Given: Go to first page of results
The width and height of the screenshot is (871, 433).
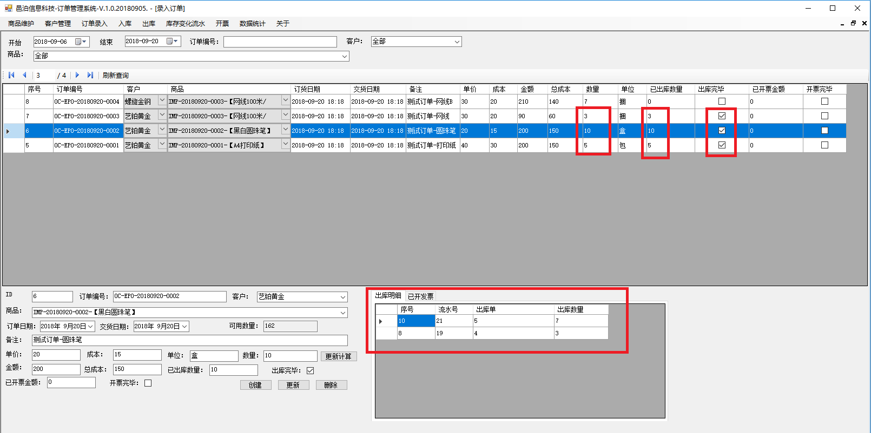Looking at the screenshot, I should pos(11,75).
